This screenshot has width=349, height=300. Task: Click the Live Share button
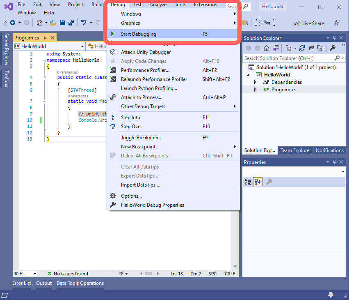(309, 23)
